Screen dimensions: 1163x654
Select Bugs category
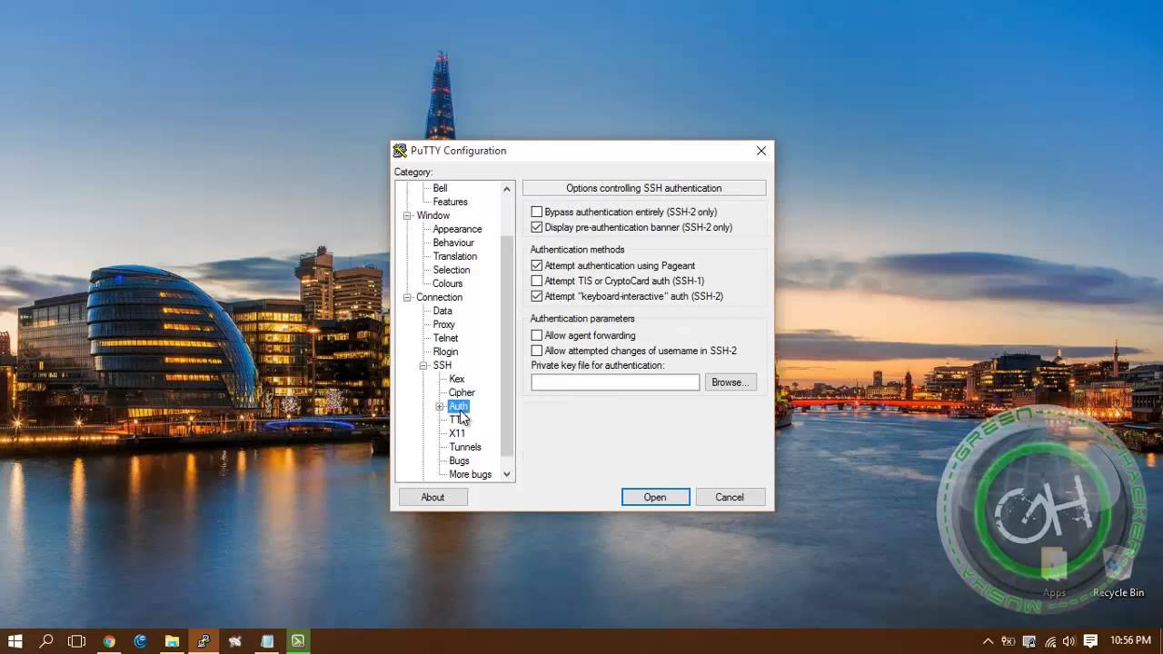click(x=459, y=461)
